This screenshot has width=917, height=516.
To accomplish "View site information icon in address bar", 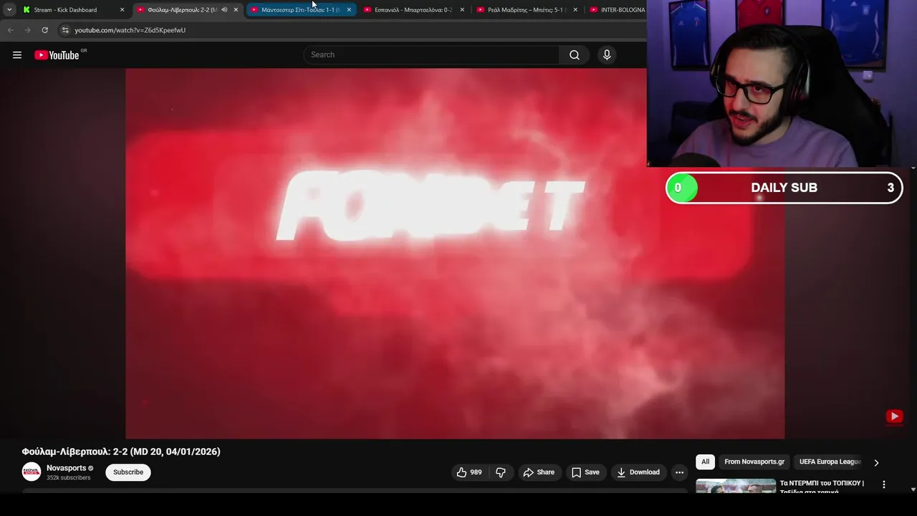I will [x=65, y=30].
